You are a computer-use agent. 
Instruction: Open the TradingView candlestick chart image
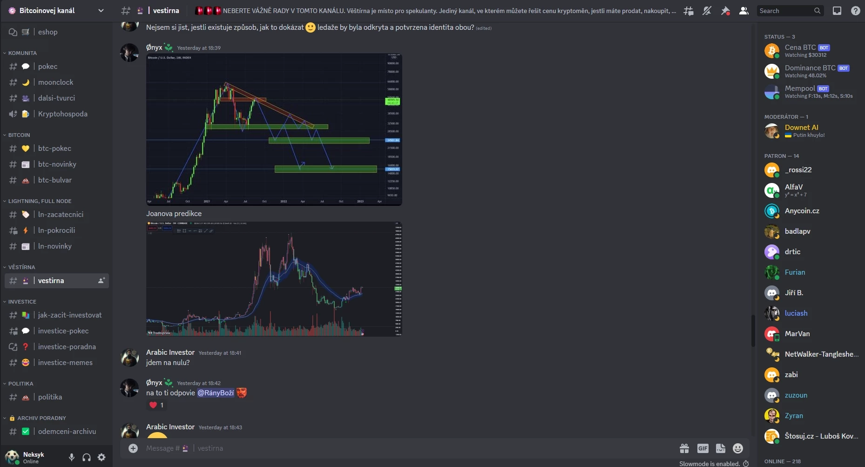tap(274, 279)
